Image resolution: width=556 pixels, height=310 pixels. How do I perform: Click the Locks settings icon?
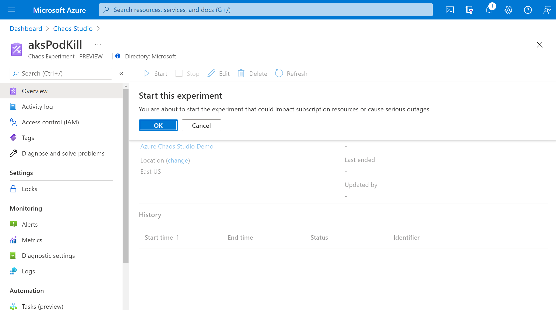(13, 188)
